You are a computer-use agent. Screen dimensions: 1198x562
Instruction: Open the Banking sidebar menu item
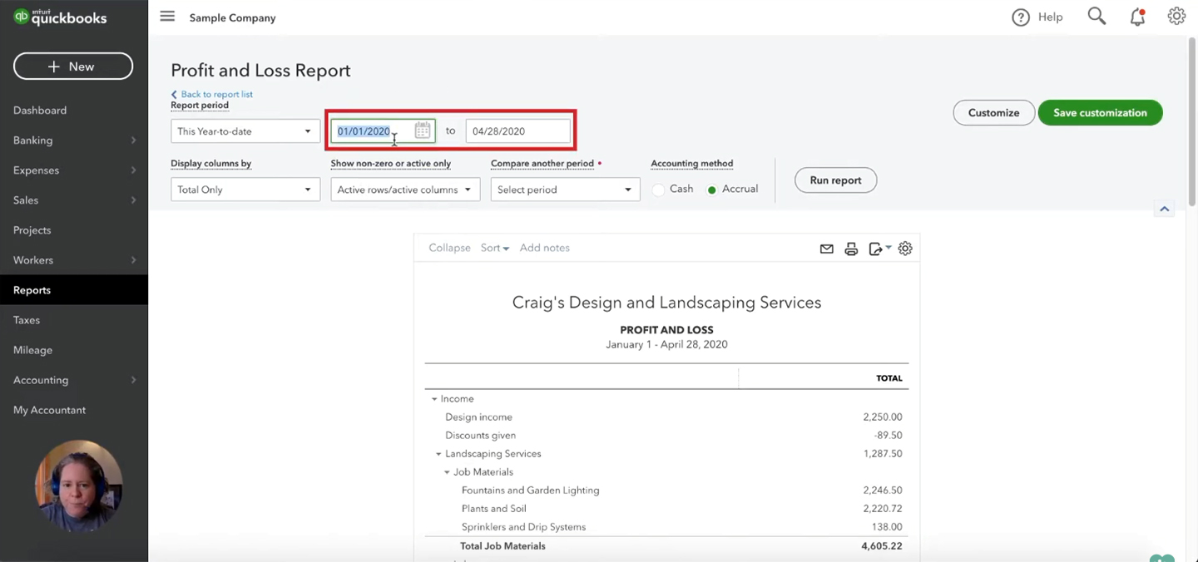[x=74, y=140]
